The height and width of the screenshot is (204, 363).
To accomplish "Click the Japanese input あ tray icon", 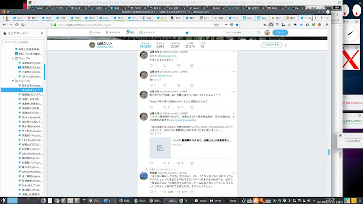I will tap(256, 200).
